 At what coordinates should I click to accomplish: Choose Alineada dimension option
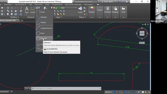(x=44, y=17)
